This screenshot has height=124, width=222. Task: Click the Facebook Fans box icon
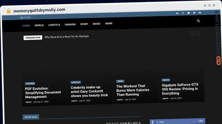[x=153, y=122]
